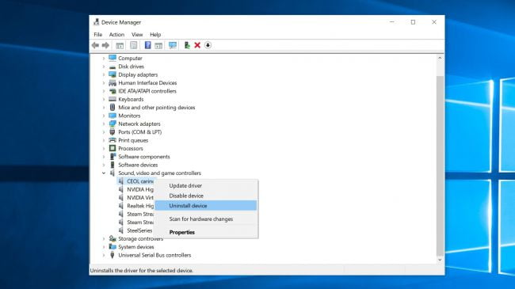Click the Print queues category icon
The height and width of the screenshot is (289, 515).
point(113,140)
